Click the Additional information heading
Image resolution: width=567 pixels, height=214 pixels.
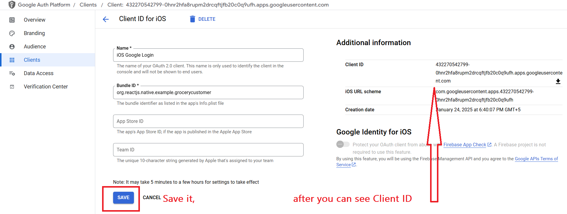[374, 43]
